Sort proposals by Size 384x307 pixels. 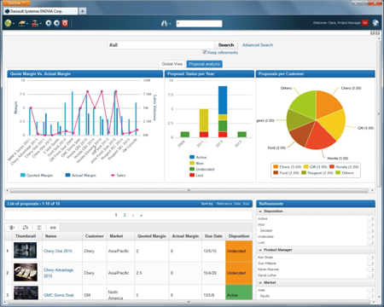click(x=246, y=204)
